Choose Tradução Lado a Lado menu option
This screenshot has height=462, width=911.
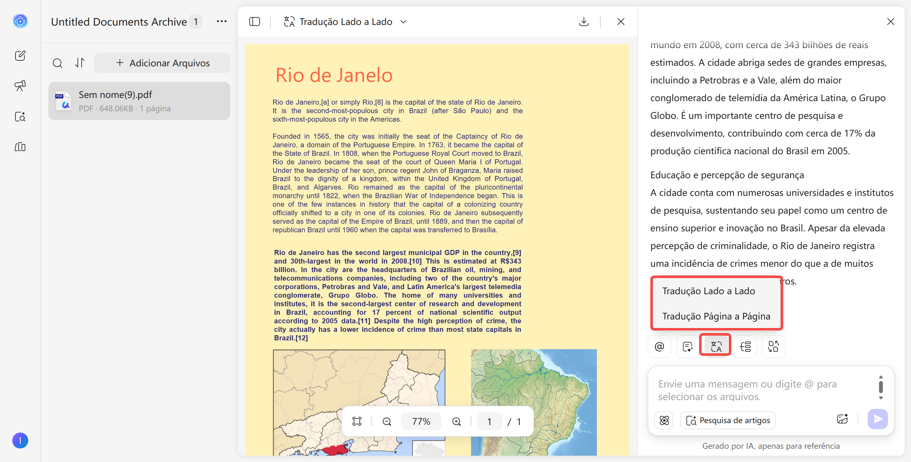pos(708,291)
